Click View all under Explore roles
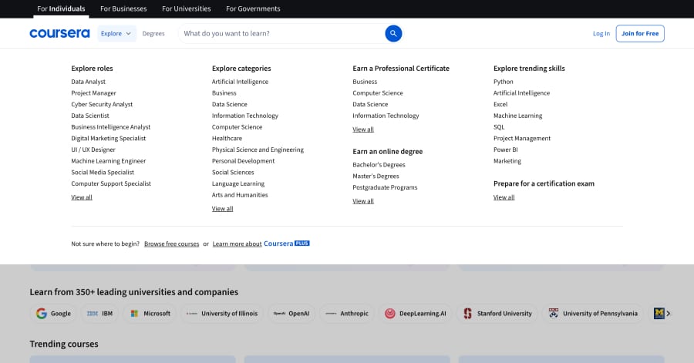Screen dimensions: 694x363 (x=82, y=197)
